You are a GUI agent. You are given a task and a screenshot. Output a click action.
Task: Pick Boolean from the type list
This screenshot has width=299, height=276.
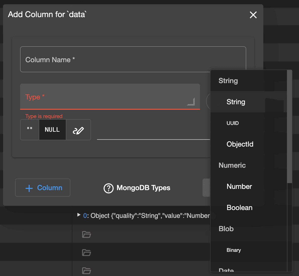coord(239,208)
